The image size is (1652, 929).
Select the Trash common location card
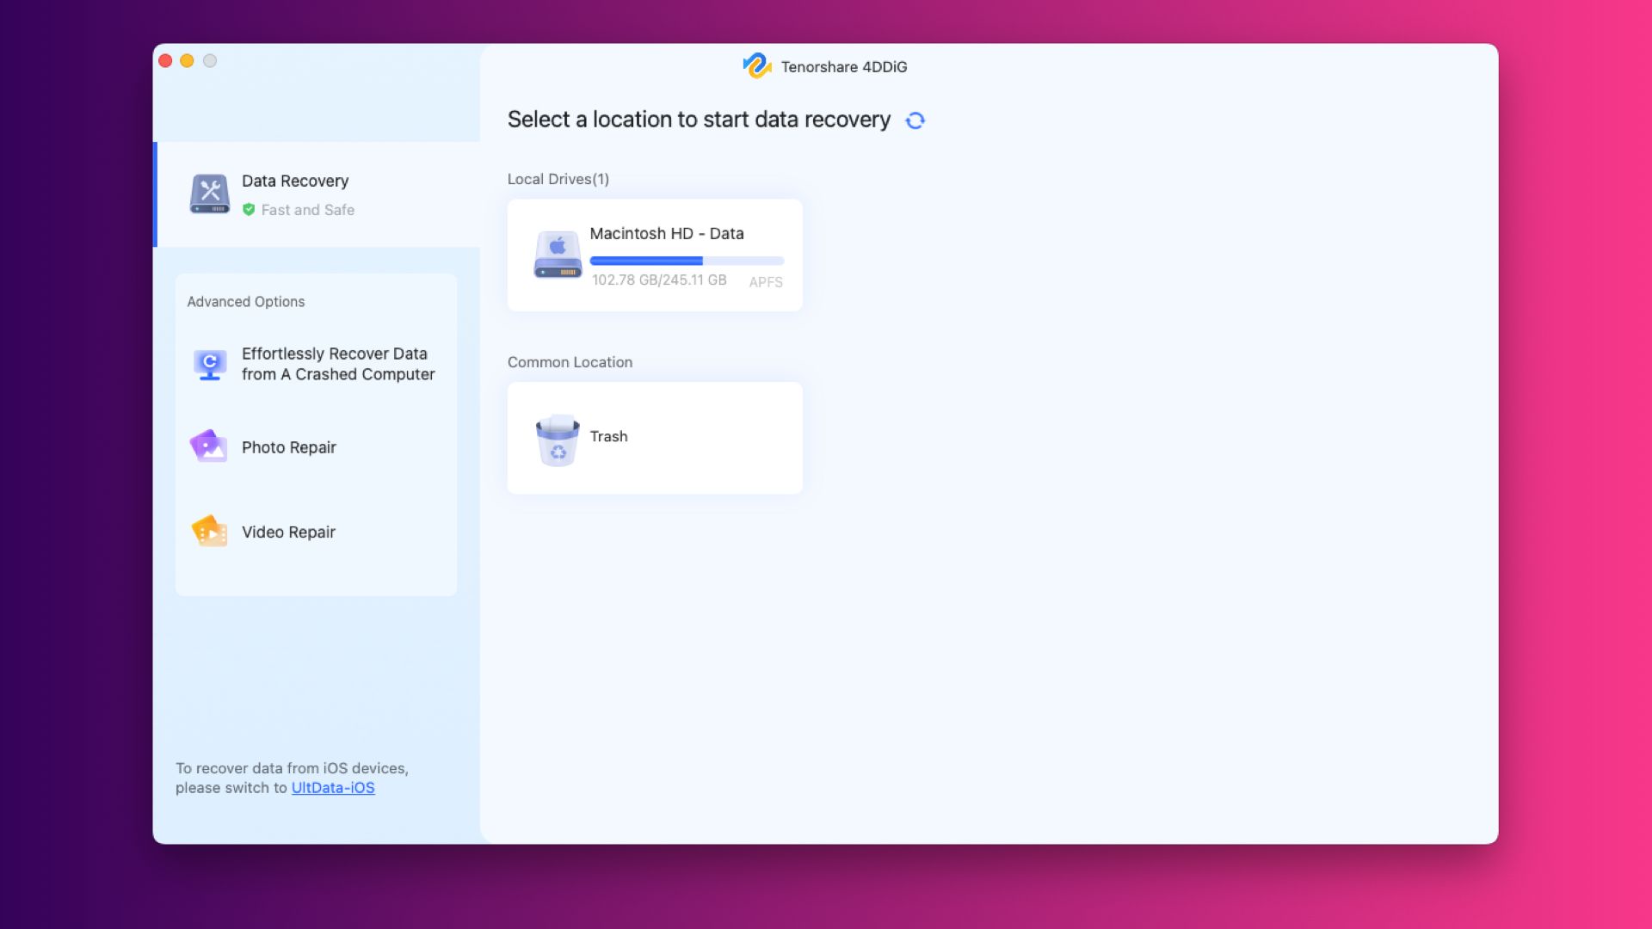pyautogui.click(x=609, y=437)
